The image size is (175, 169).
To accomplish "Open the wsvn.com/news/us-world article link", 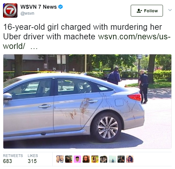I will pos(87,41).
